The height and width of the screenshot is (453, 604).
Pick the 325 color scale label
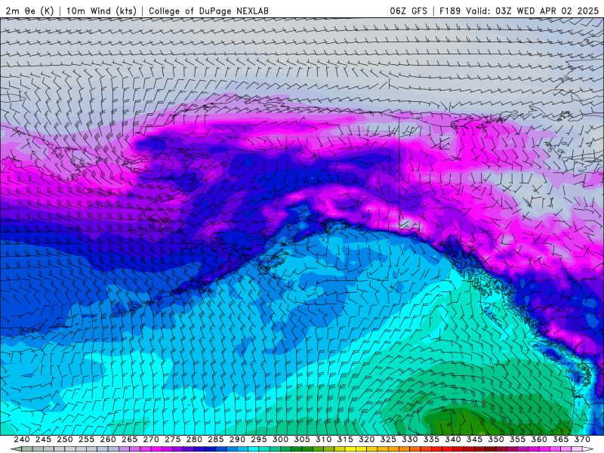(x=388, y=439)
